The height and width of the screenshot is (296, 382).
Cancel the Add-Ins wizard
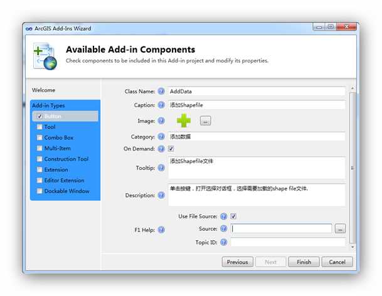tap(337, 262)
